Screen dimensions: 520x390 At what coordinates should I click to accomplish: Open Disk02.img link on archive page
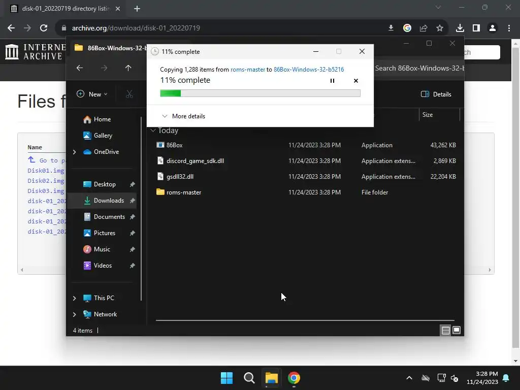coord(46,181)
